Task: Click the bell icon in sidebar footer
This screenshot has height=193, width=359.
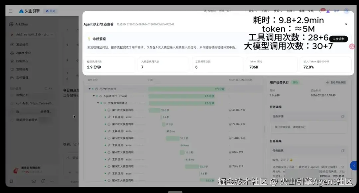Action: (43, 181)
